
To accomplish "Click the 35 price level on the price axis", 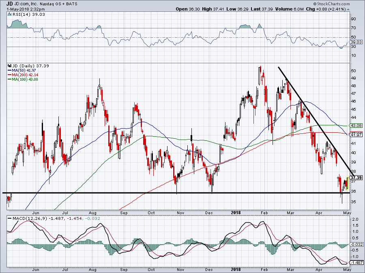I will [353, 202].
